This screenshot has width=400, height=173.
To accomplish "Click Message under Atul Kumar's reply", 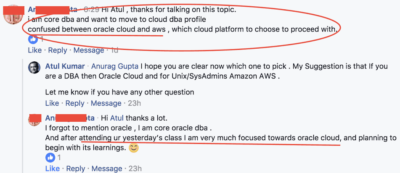I will point(106,103).
